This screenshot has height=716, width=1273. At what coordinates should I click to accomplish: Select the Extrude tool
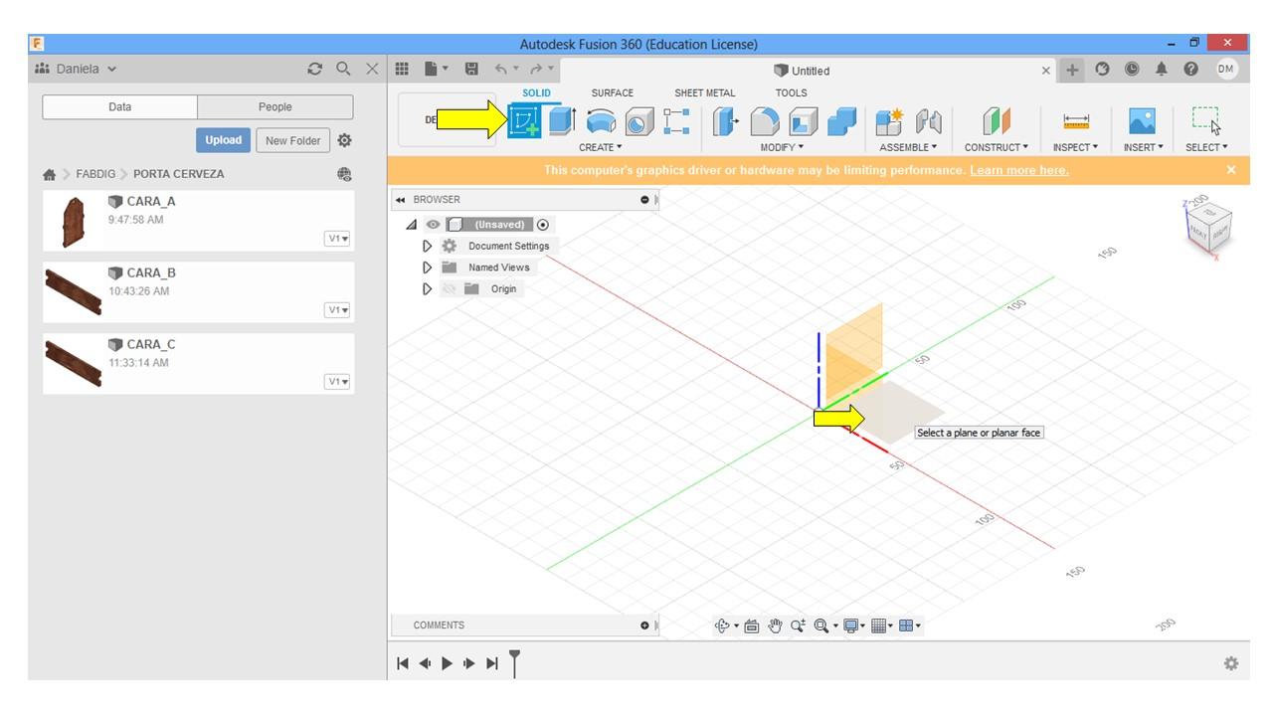point(562,121)
